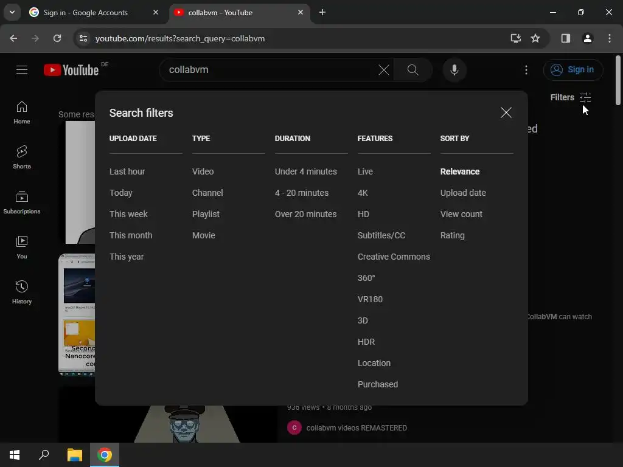The image size is (623, 467).
Task: Clear the search query with X icon
Action: (384, 70)
